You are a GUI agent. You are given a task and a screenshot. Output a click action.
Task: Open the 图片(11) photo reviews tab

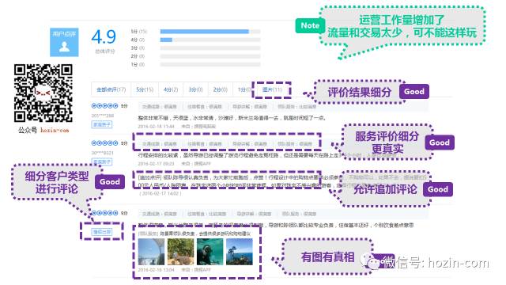pyautogui.click(x=272, y=89)
